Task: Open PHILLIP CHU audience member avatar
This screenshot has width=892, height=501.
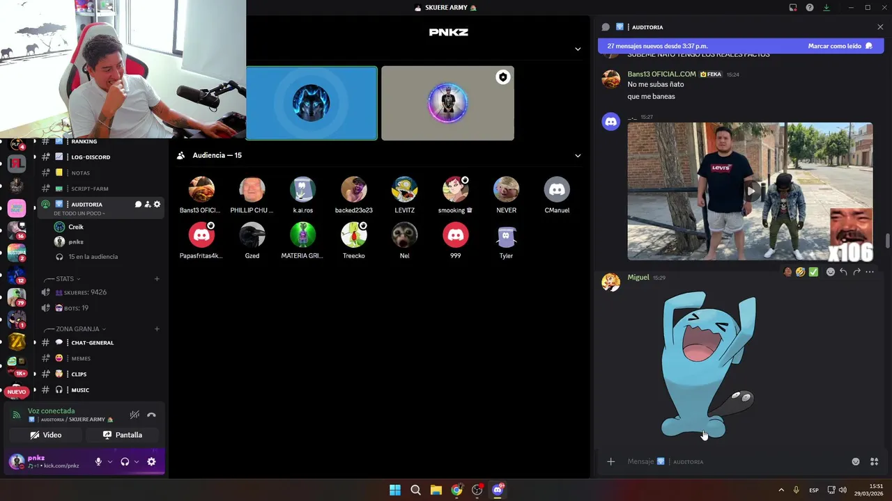Action: 252,189
